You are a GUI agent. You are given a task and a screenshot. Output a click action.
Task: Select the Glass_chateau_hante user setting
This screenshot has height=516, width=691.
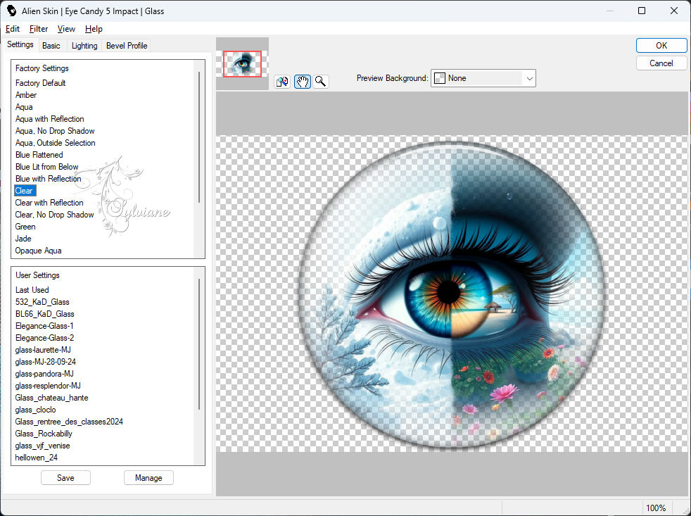51,397
